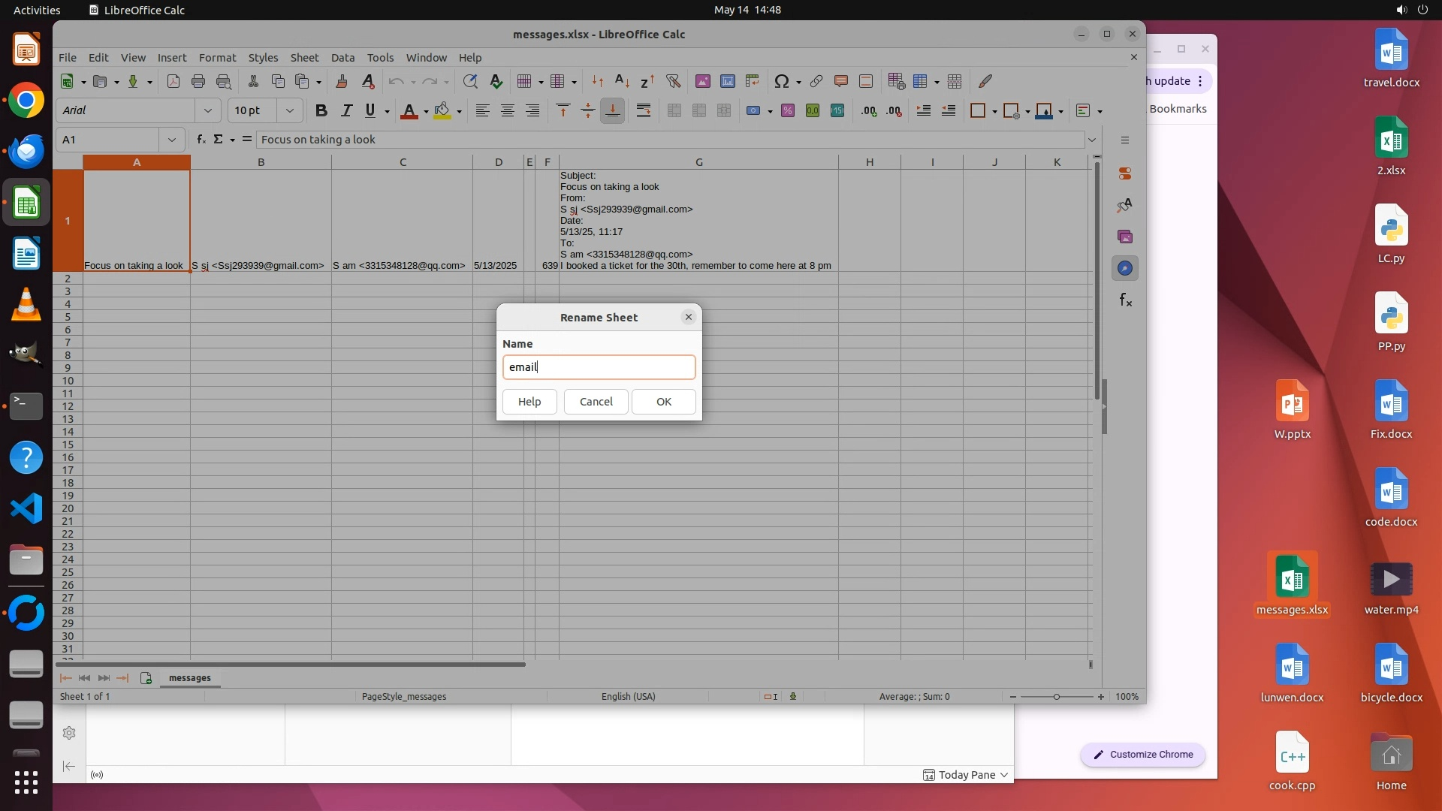The image size is (1442, 811).
Task: Open the Sheet menu
Action: (x=304, y=58)
